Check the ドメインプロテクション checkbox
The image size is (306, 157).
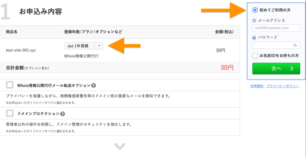(x=10, y=113)
